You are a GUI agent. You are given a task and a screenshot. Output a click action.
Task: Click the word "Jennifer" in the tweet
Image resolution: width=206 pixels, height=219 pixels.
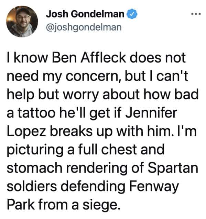tap(151, 113)
